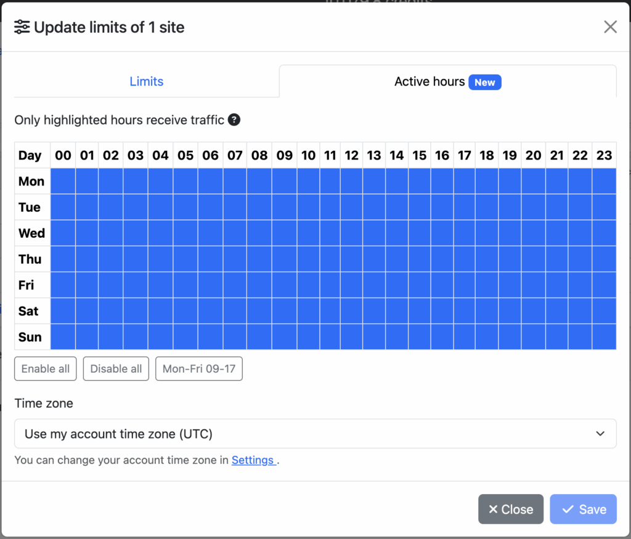Click the checkmark icon in Save button
This screenshot has width=631, height=539.
click(x=568, y=509)
